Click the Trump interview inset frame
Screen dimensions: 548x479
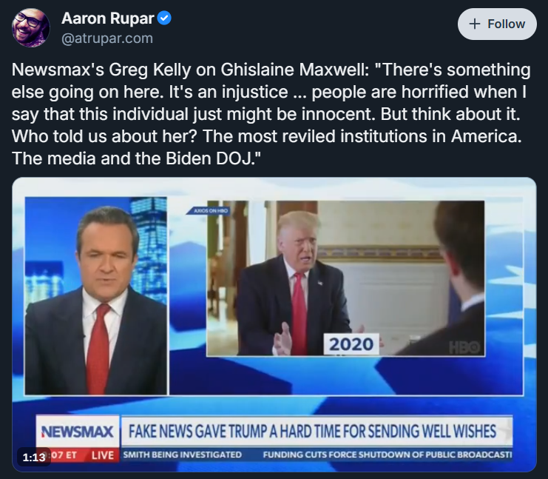[345, 278]
